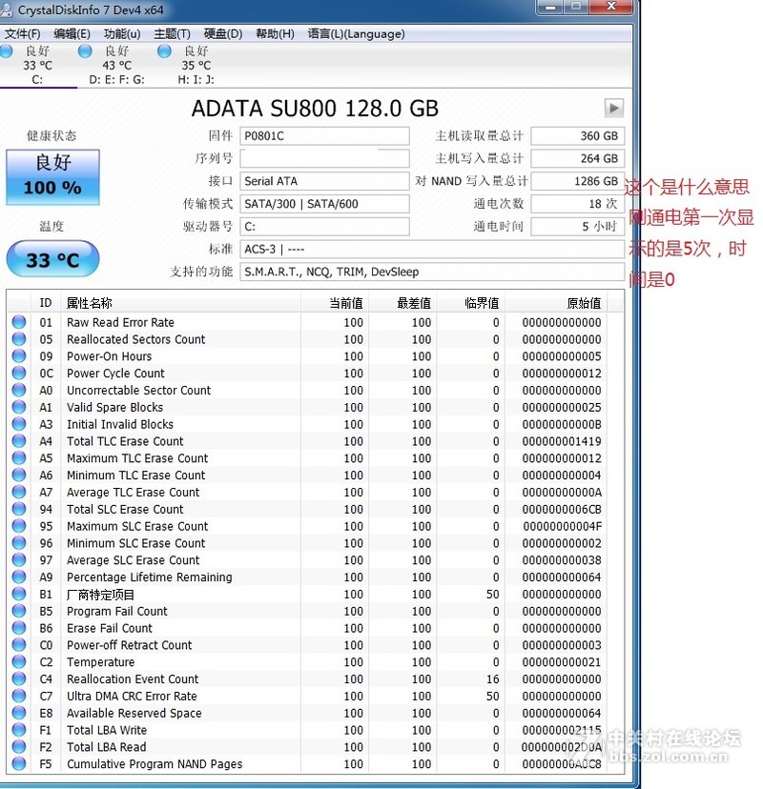Click status orb for Percentage Lifetime Remaining
Viewport: 763px width, 789px height.
tap(19, 577)
